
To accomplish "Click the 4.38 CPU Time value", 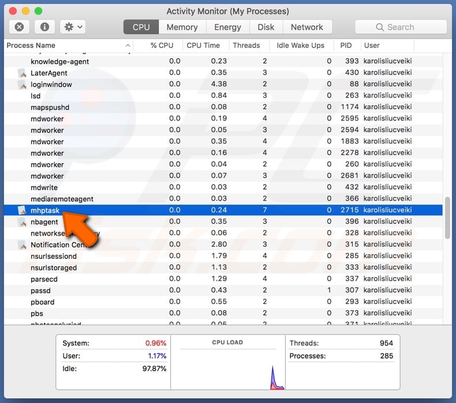I will pyautogui.click(x=219, y=84).
